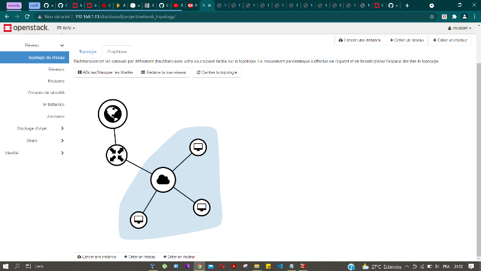This screenshot has width=481, height=271.
Task: Click the bottom Créer un réseau button
Action: coord(139,257)
